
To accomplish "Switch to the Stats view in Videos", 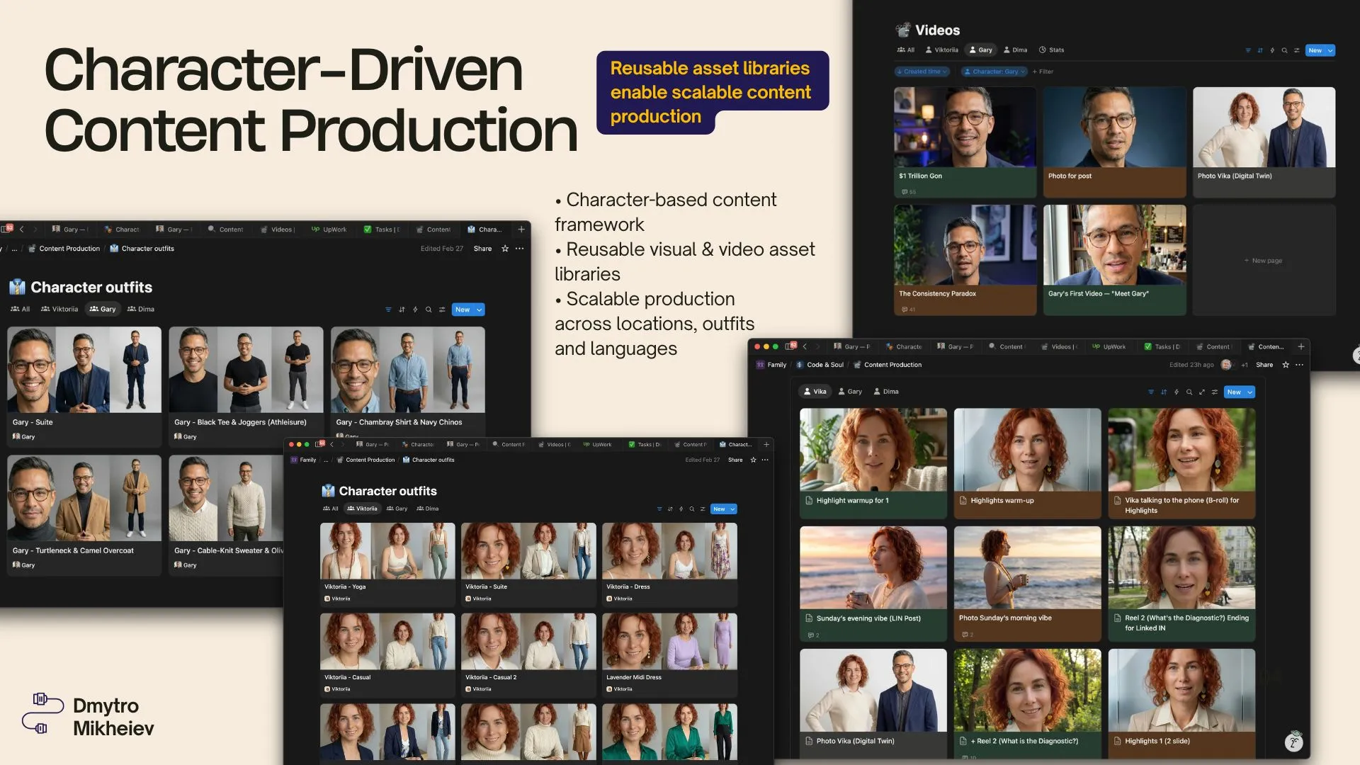I will pyautogui.click(x=1051, y=50).
